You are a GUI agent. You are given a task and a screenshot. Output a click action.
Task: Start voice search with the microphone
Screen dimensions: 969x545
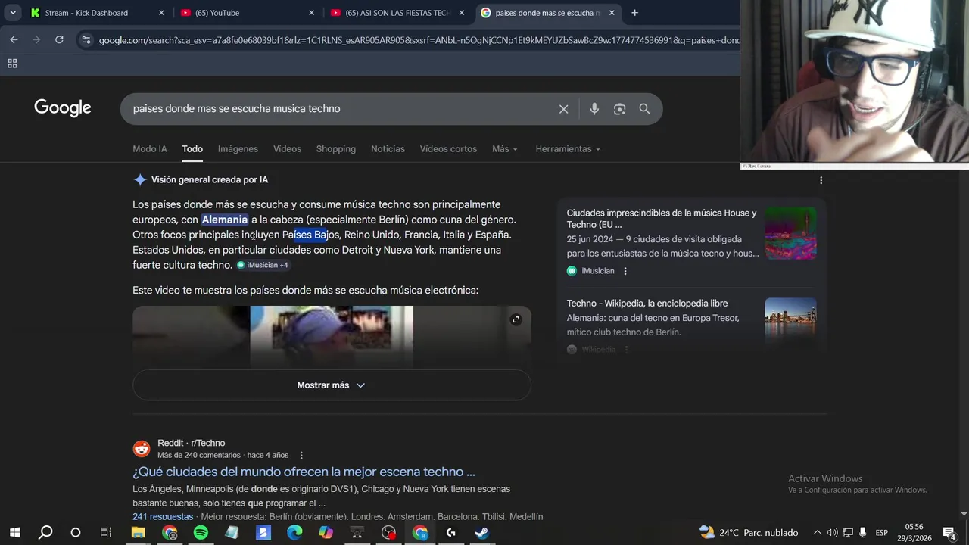pos(594,109)
